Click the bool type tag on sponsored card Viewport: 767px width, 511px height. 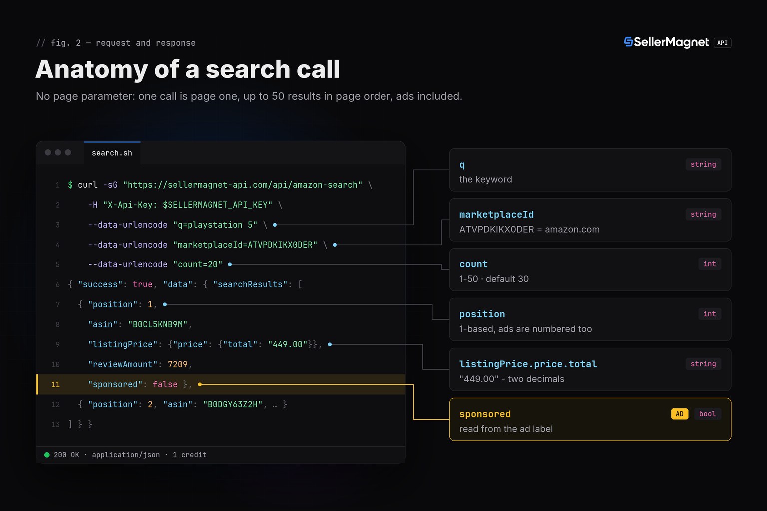pyautogui.click(x=707, y=414)
